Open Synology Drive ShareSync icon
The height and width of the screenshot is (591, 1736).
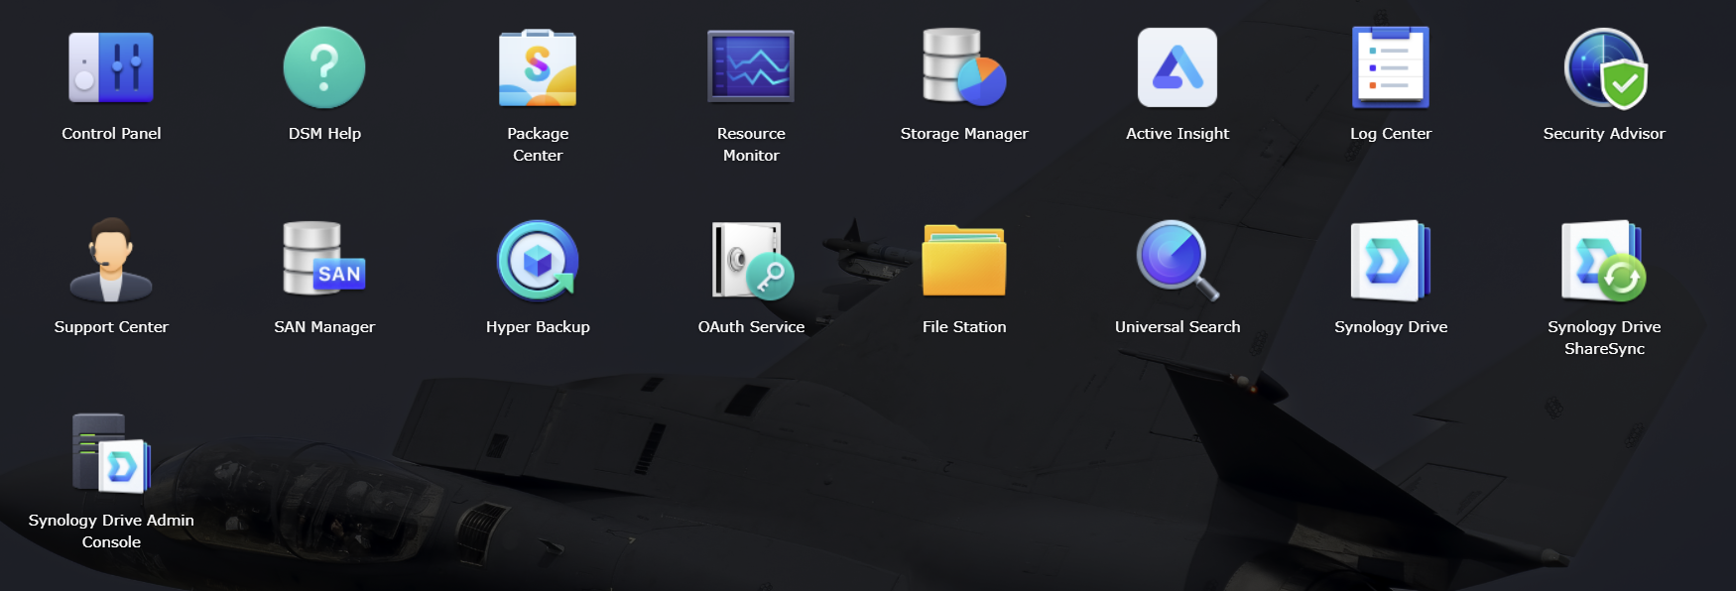[x=1604, y=261]
